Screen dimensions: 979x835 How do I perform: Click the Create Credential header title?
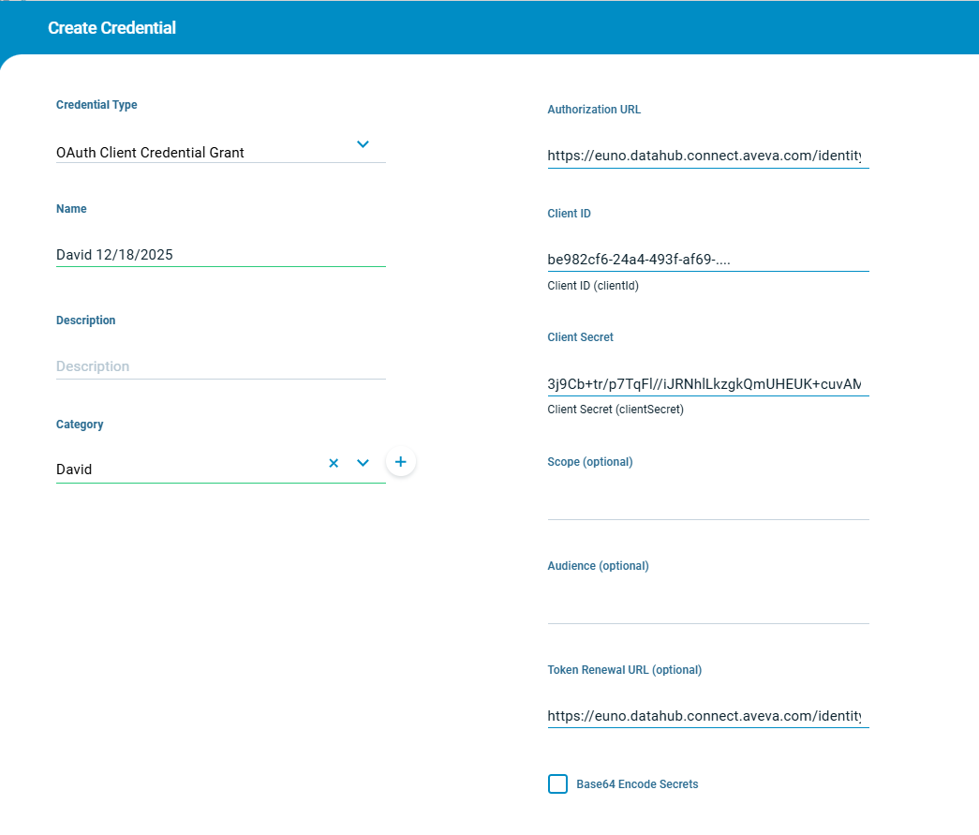(111, 28)
